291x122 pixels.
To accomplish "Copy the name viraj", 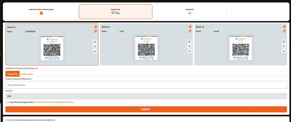I will point(190,31).
